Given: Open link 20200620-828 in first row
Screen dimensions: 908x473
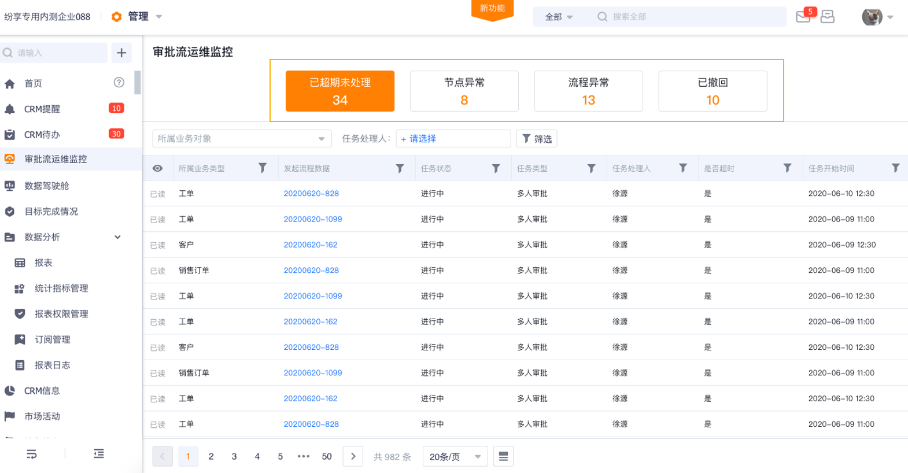Looking at the screenshot, I should coord(311,194).
